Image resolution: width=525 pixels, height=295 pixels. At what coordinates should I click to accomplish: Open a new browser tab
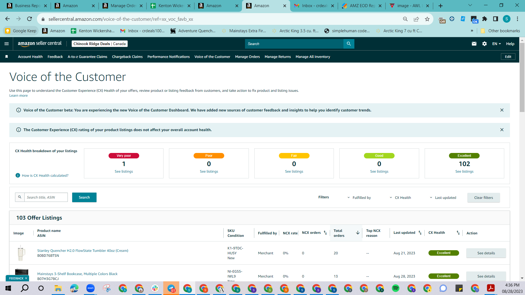tap(441, 6)
